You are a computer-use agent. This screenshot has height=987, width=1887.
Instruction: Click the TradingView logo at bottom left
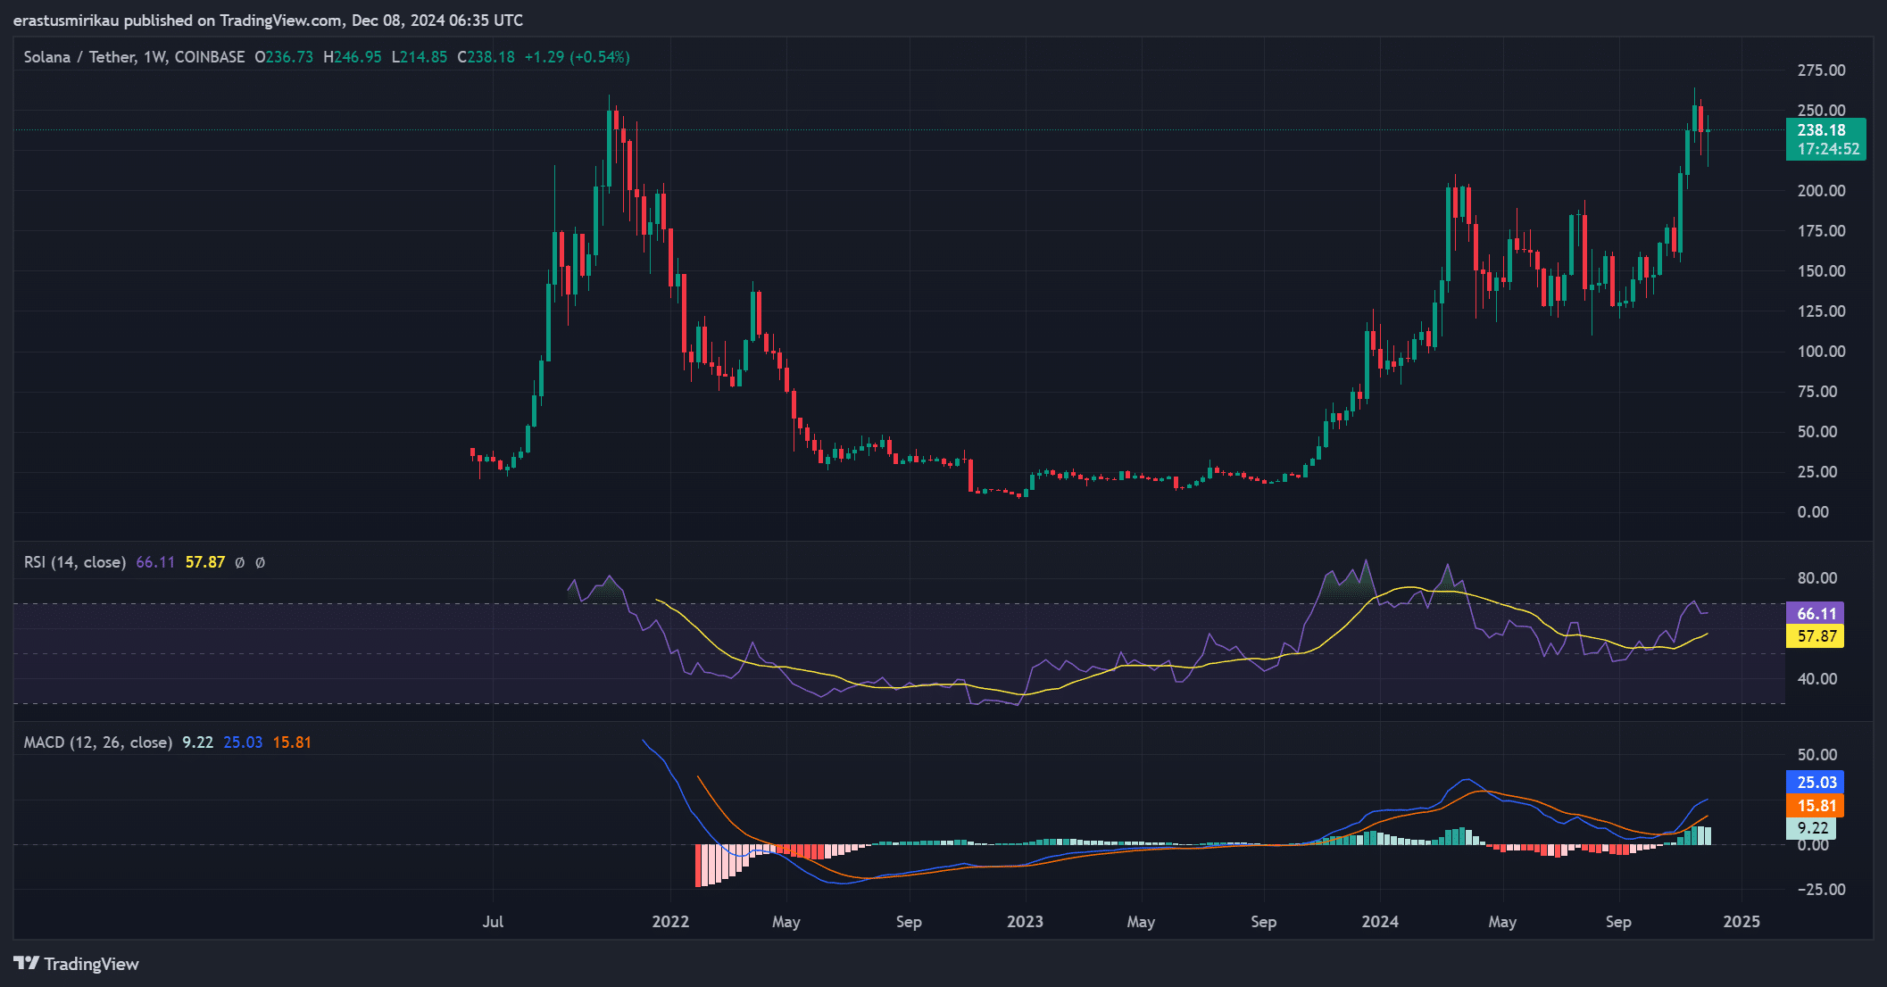pyautogui.click(x=76, y=964)
